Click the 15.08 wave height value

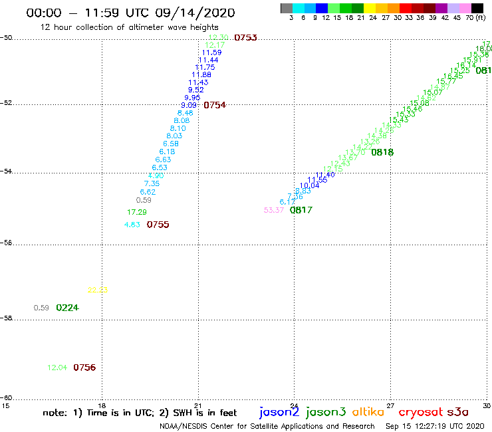click(x=420, y=103)
